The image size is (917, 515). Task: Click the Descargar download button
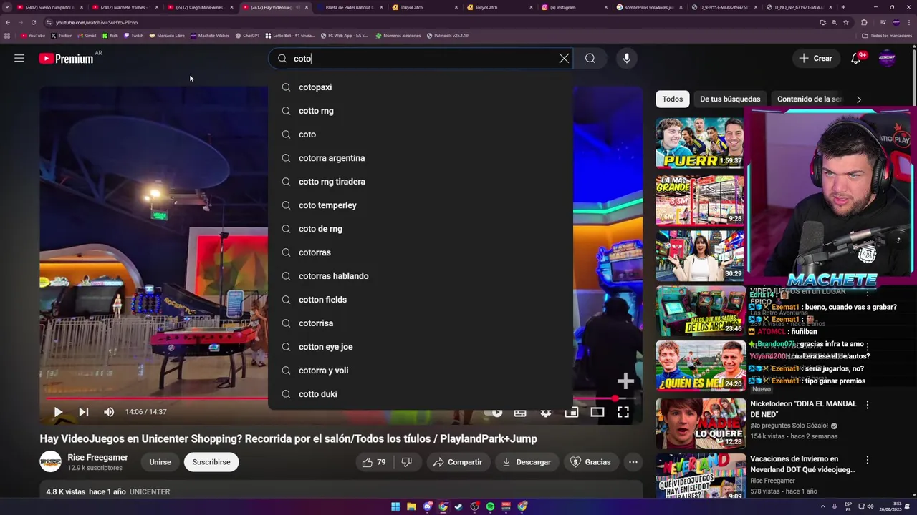[x=527, y=462]
